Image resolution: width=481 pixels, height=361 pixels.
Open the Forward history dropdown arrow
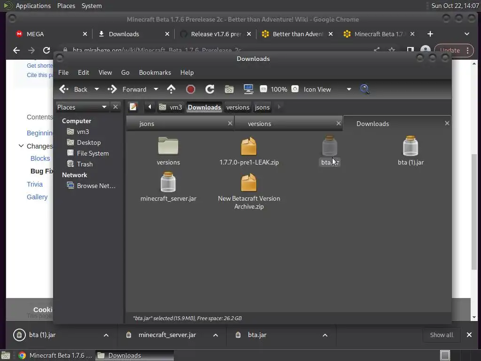(156, 89)
